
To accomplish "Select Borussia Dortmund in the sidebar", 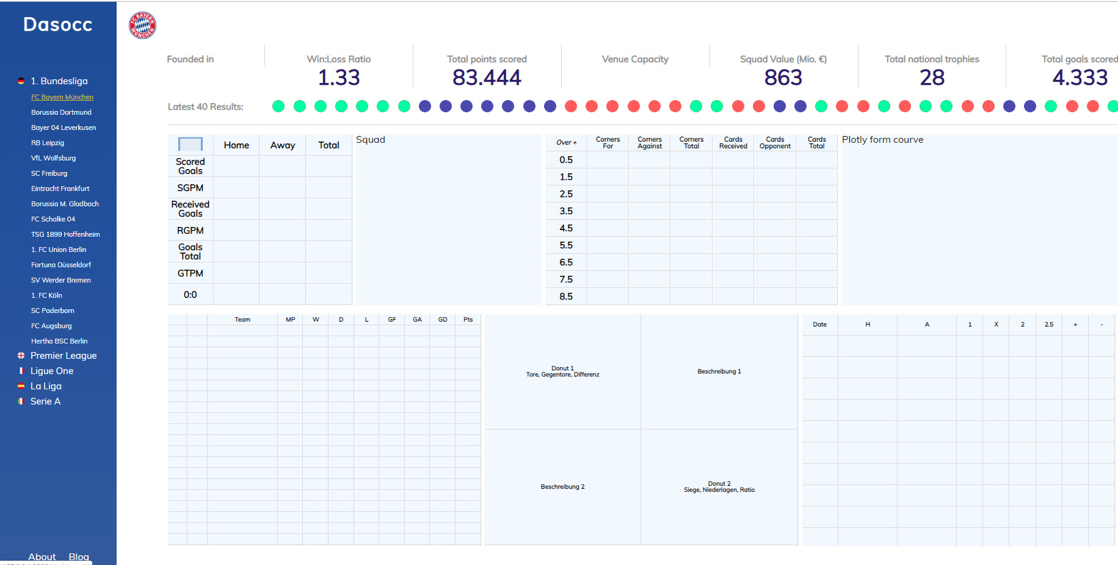I will pos(61,112).
